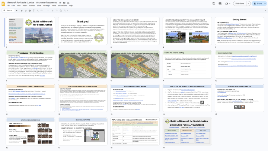Insert a shape
268x151 pixels.
tap(61, 10)
